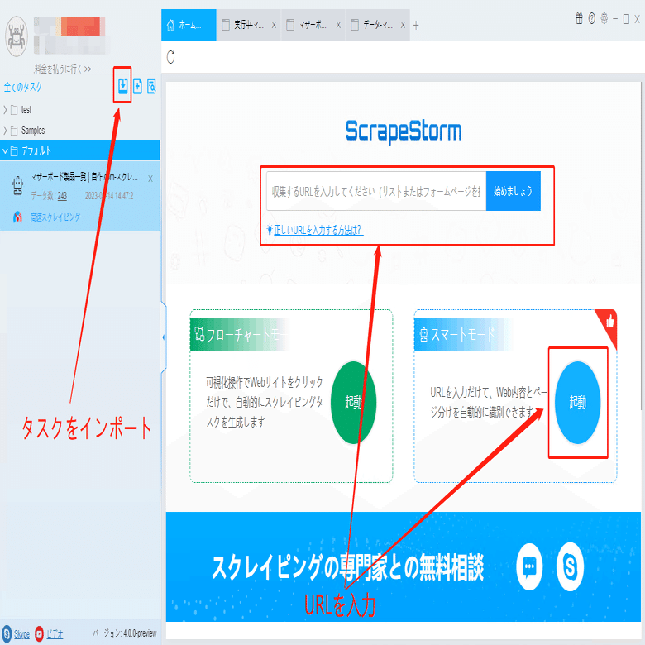Click the high-speed scraping rocket icon
The height and width of the screenshot is (645, 645).
[17, 217]
